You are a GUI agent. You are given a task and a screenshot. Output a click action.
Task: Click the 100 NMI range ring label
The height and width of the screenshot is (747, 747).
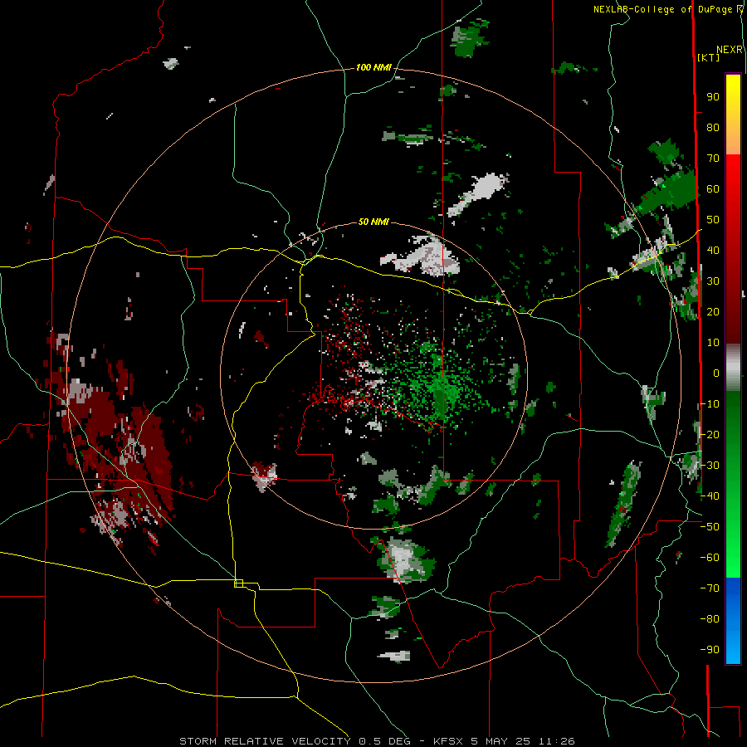pyautogui.click(x=373, y=68)
